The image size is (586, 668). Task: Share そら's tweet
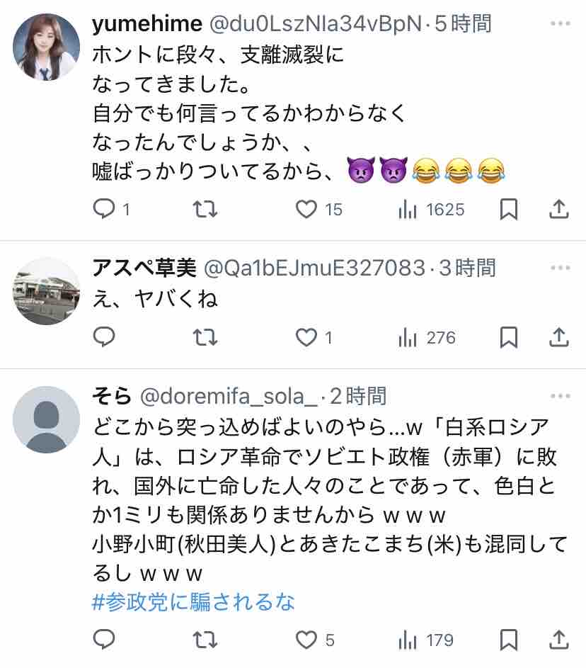[x=559, y=640]
